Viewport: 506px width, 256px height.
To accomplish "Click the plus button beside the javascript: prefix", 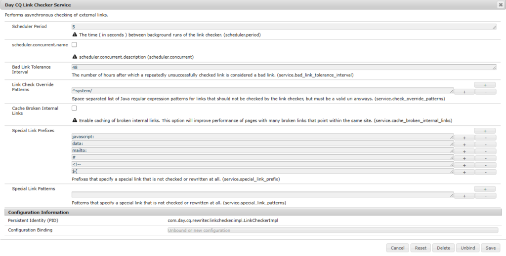I will coord(464,138).
